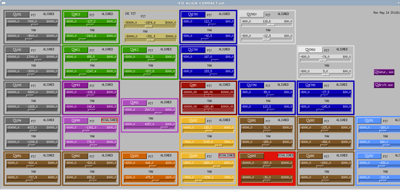This screenshot has height=190, width=400.
Task: Open the TMSX display button
Action: coord(311,50)
